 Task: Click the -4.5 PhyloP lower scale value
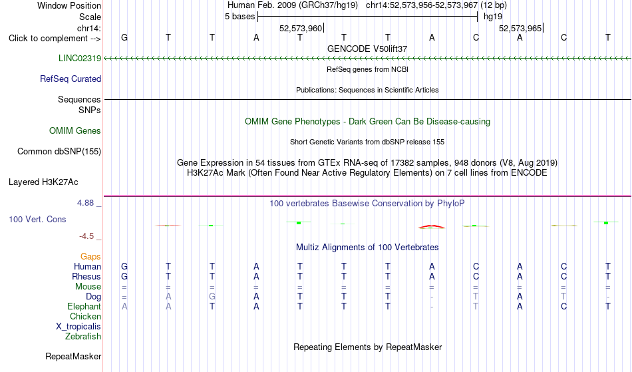86,236
